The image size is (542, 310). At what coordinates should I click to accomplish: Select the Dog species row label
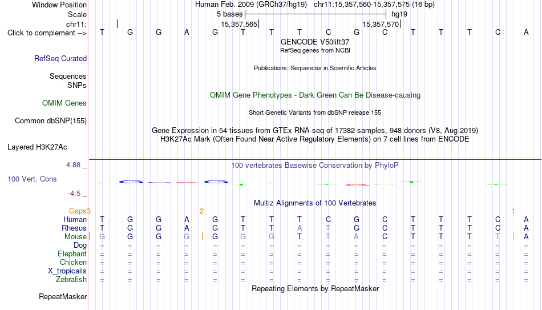click(80, 245)
